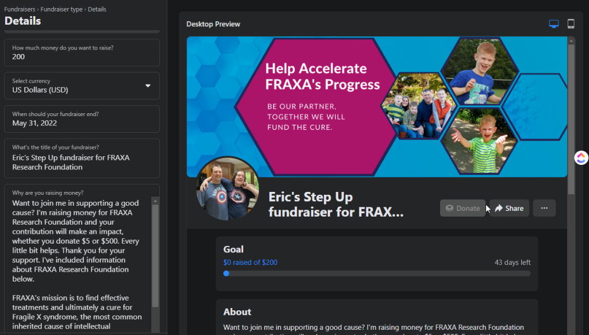Click the description text box scrollbar
Screen dimensions: 589x335
click(x=155, y=253)
